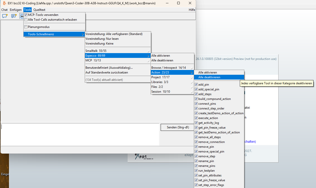Click the application flame logo in title bar
Image resolution: width=316 pixels, height=188 pixels.
pyautogui.click(x=4, y=3)
